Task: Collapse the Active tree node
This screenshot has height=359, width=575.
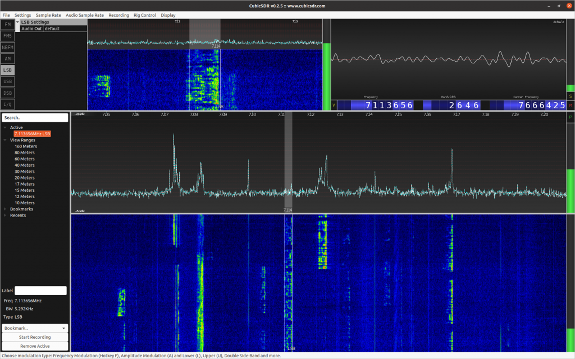Action: (x=5, y=127)
